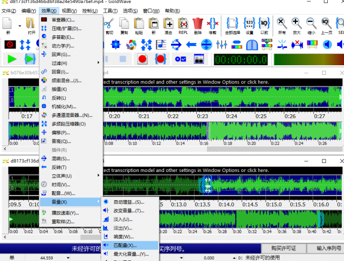The image size is (344, 261).
Task: Select the 重取样(Z) effect entry
Action: click(x=71, y=222)
